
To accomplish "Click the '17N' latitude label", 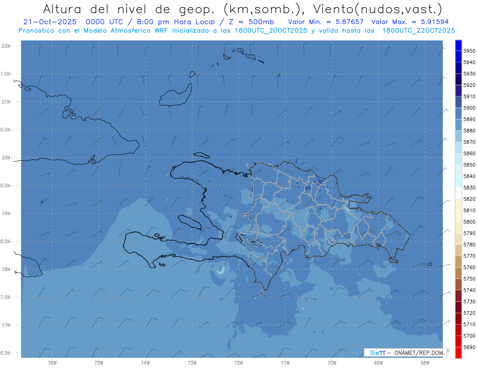I will pos(6,325).
